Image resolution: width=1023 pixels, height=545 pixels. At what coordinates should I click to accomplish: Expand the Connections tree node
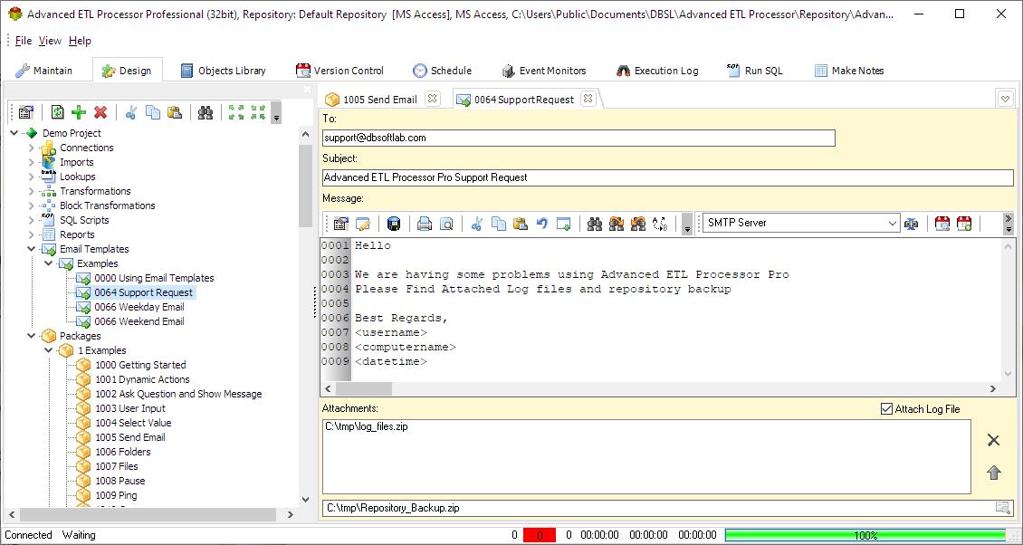(x=31, y=148)
